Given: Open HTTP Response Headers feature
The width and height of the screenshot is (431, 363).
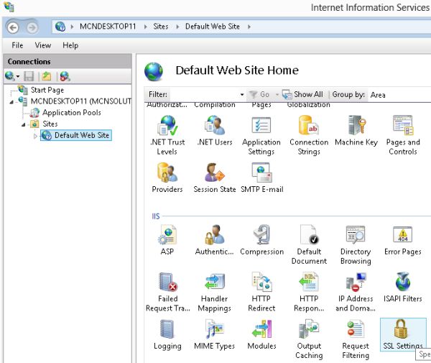Looking at the screenshot, I should [x=309, y=292].
